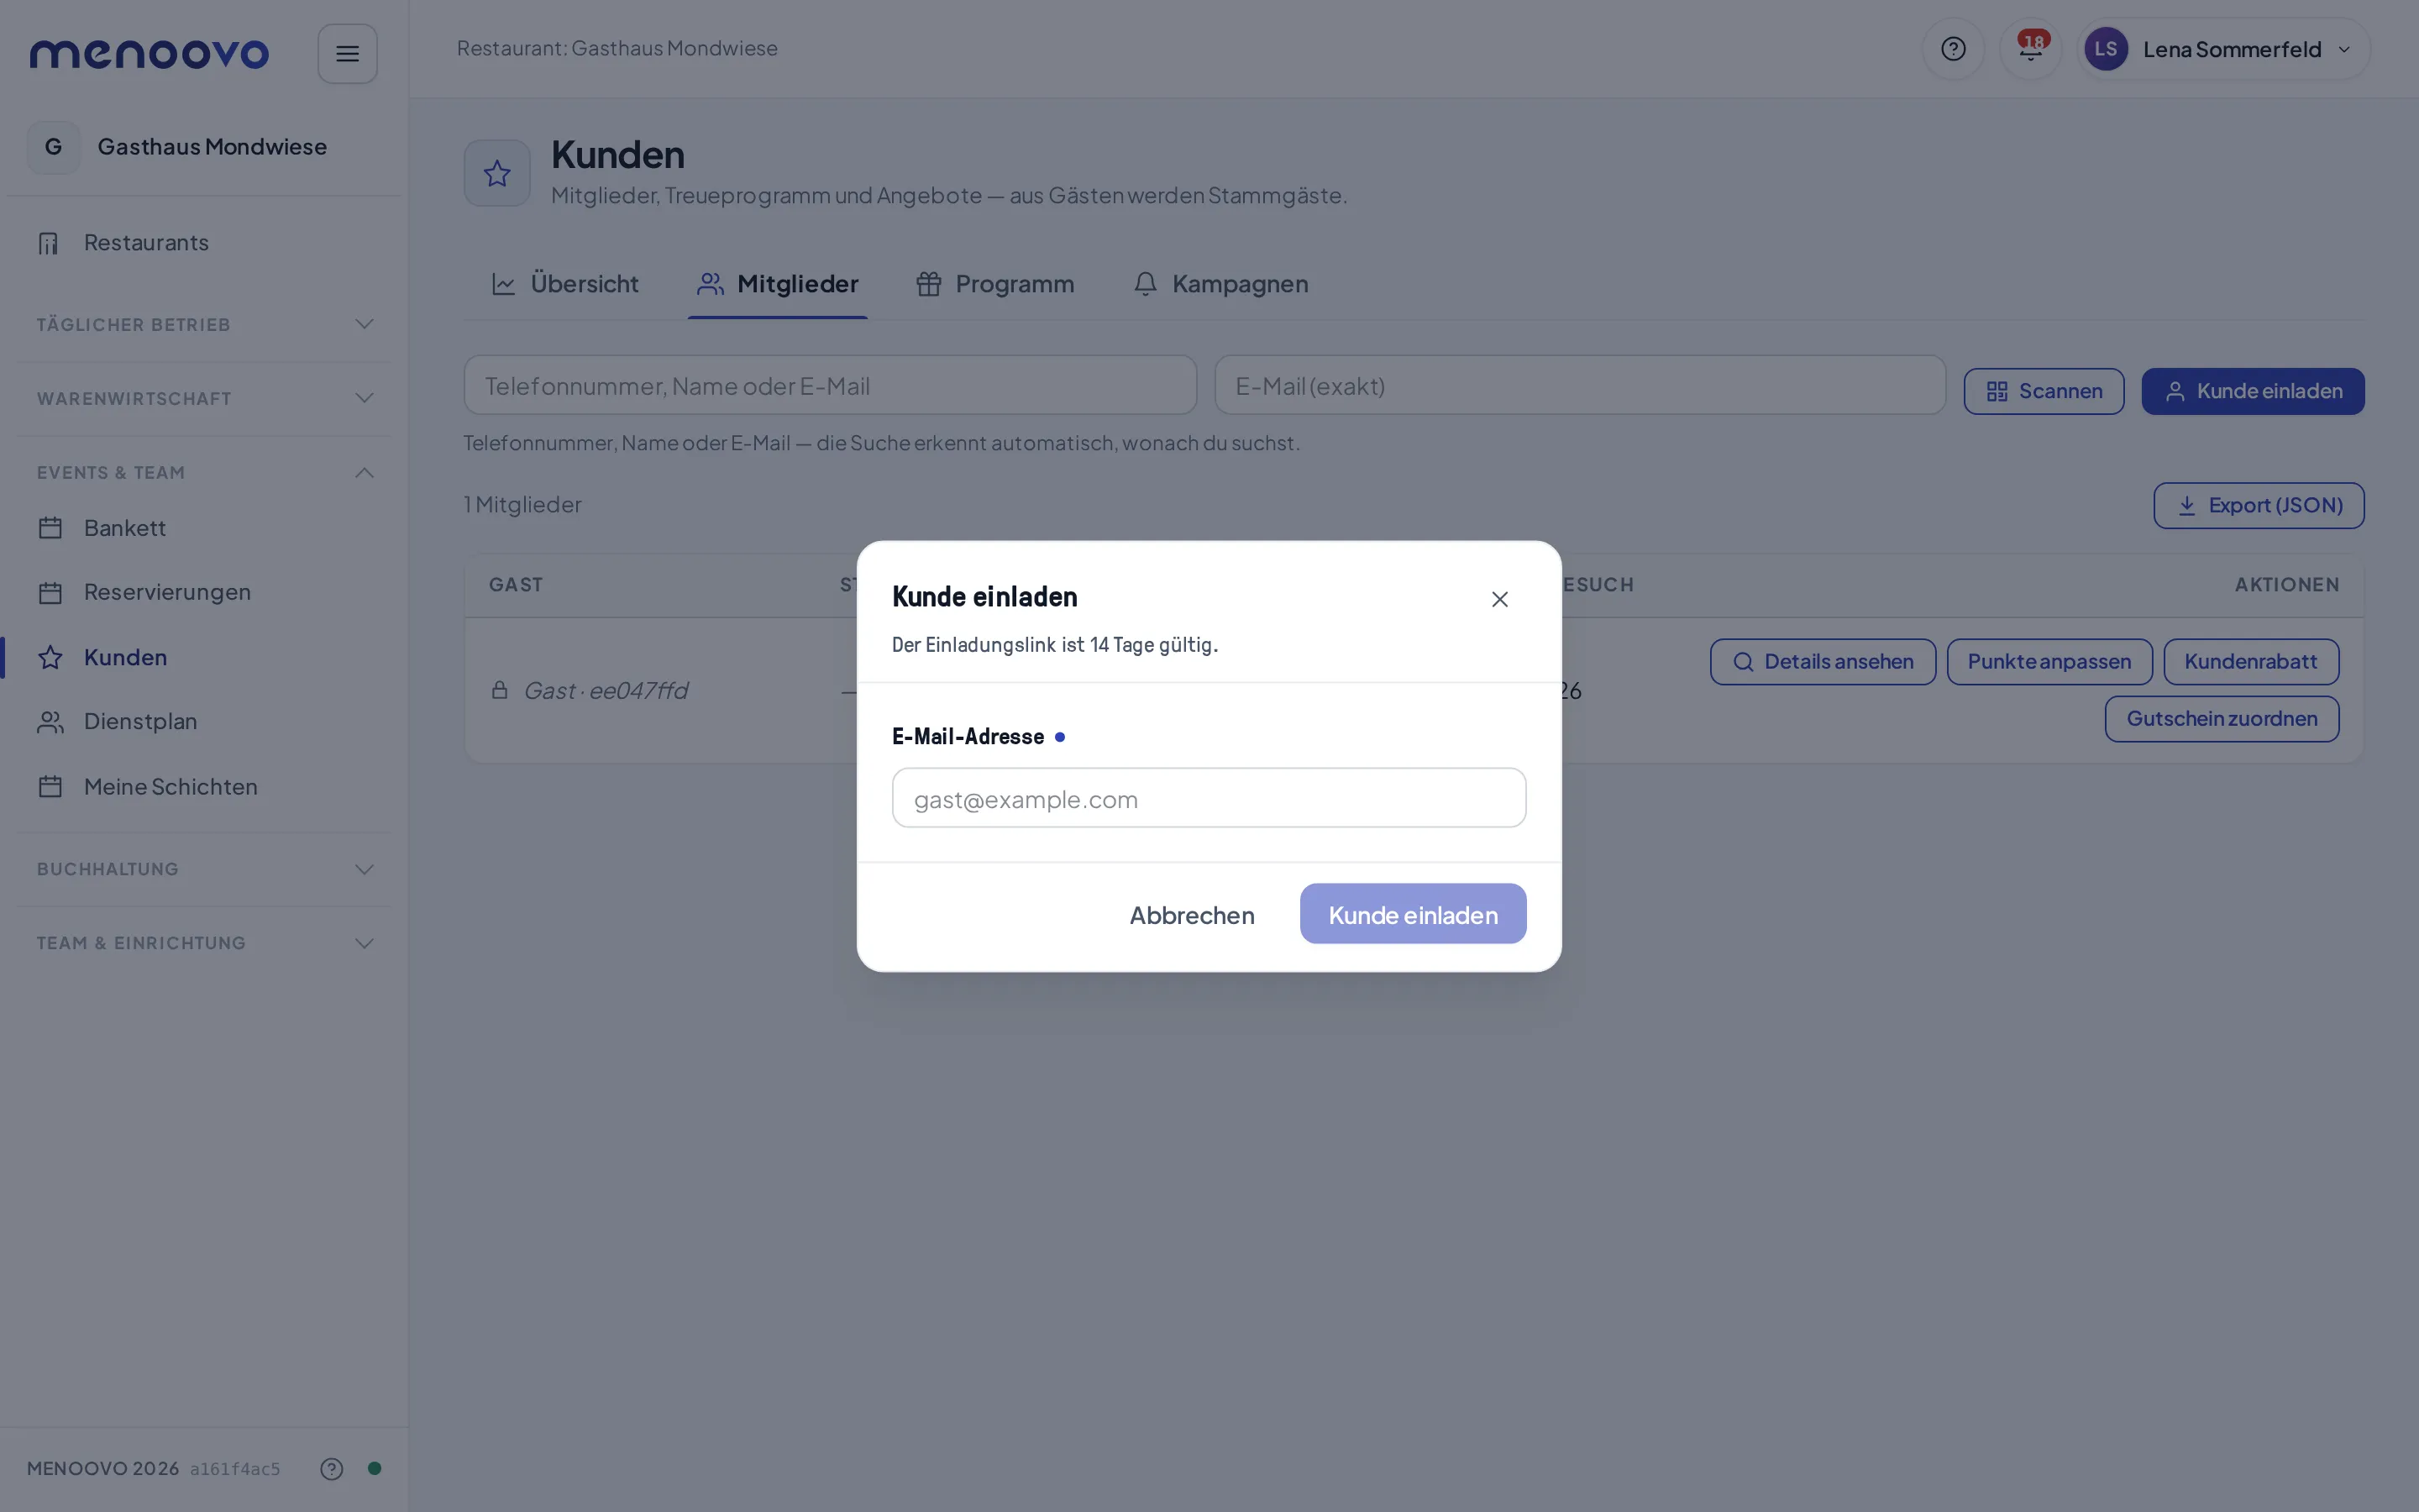
Task: Click the star page icon beside Kunden heading
Action: tap(496, 174)
